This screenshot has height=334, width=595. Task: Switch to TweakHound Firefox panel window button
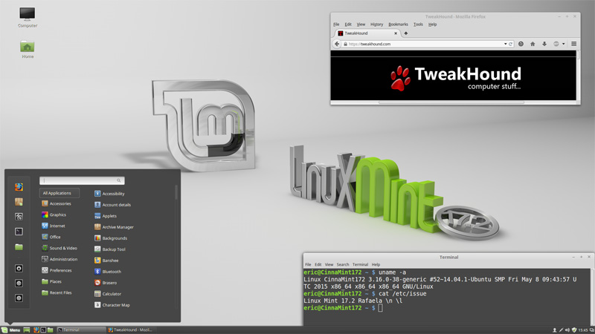click(132, 330)
